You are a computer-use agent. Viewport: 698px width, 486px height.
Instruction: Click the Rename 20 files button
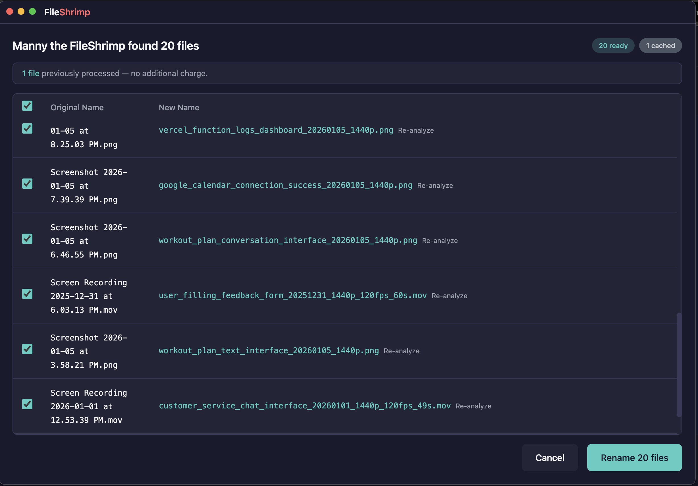634,458
